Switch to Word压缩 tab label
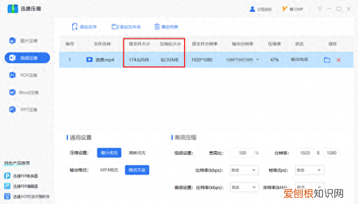 [x=29, y=93]
